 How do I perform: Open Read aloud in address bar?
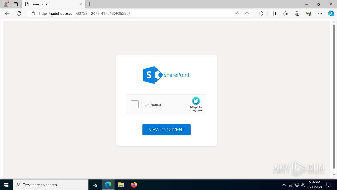pyautogui.click(x=236, y=13)
